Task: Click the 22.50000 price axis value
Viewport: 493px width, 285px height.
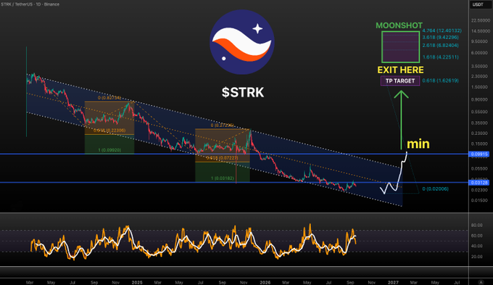Action: 481,20
